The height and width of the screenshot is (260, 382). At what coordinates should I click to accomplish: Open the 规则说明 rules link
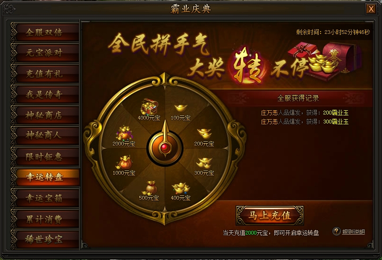pyautogui.click(x=353, y=232)
